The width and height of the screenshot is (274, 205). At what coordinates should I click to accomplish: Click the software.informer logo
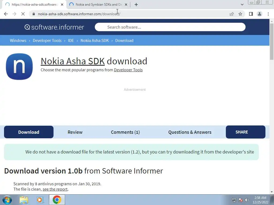(x=54, y=27)
